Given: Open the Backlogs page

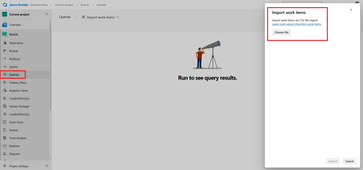Looking at the screenshot, I should click(15, 59).
